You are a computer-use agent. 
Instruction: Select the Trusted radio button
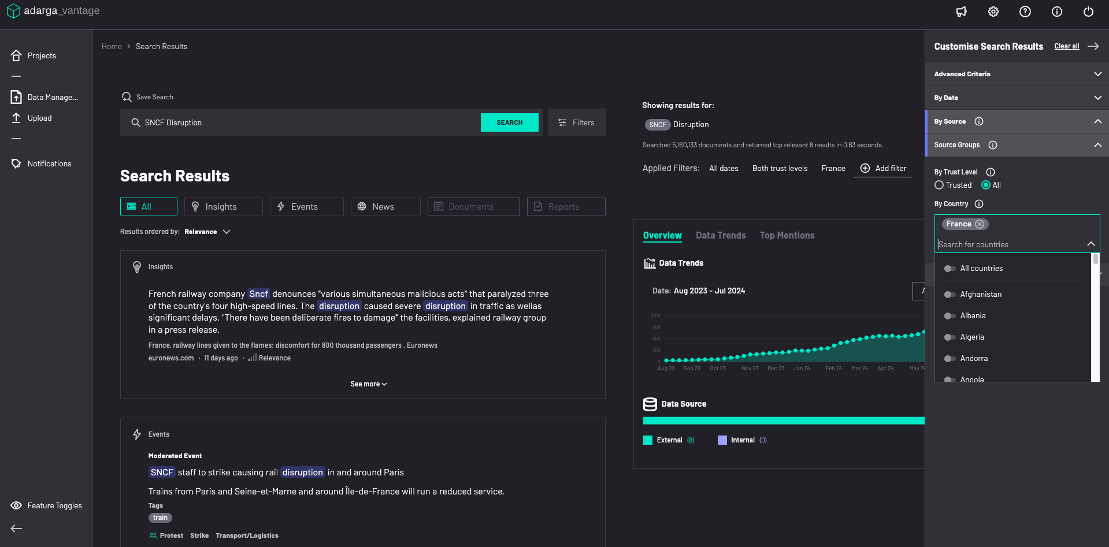(939, 185)
